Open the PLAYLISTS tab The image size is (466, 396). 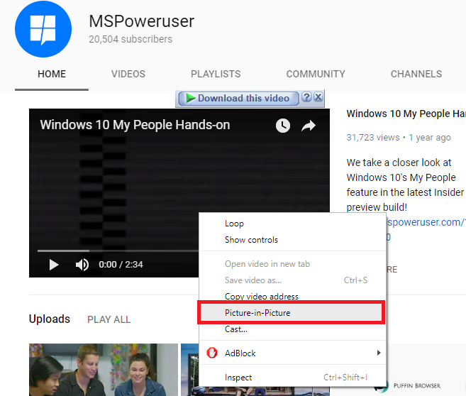tap(216, 74)
